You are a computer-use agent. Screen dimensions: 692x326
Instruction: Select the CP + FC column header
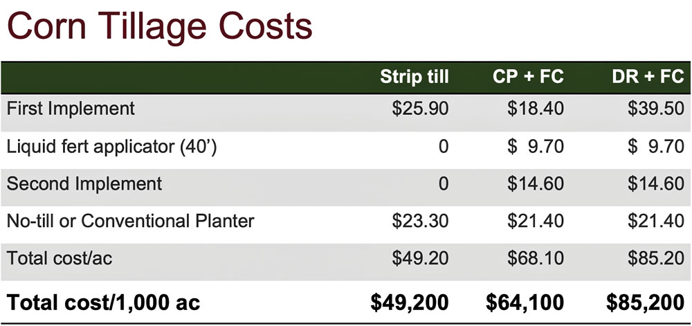528,77
